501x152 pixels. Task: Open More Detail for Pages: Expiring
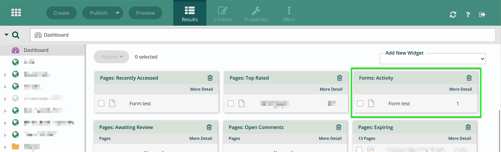click(460, 139)
